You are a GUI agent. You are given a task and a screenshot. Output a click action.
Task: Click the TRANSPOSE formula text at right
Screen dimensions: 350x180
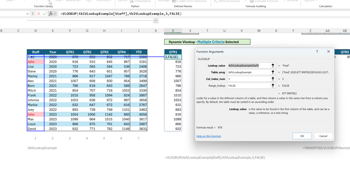click(326, 148)
